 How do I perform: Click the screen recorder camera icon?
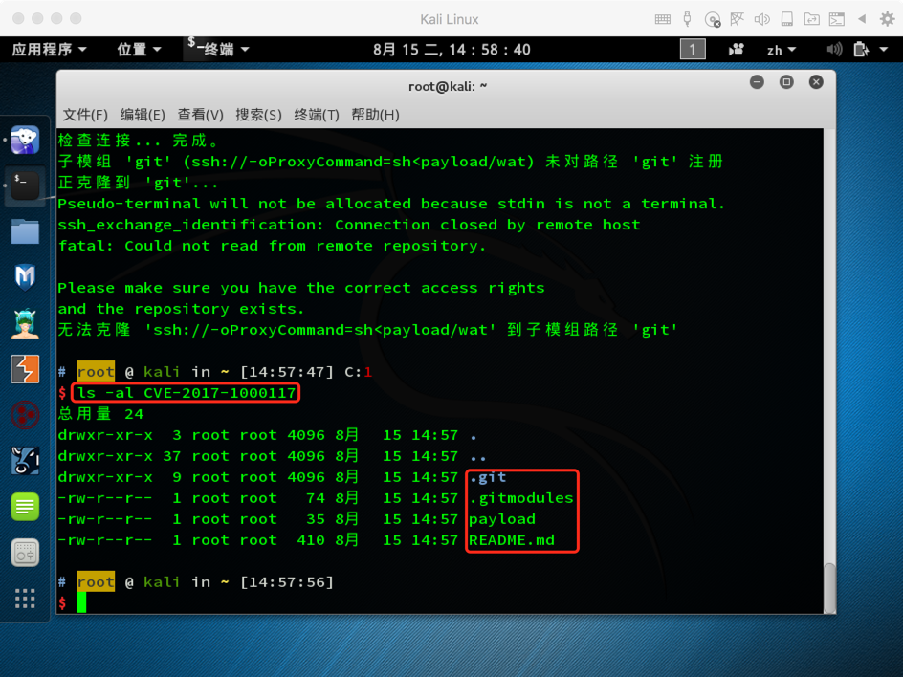736,50
